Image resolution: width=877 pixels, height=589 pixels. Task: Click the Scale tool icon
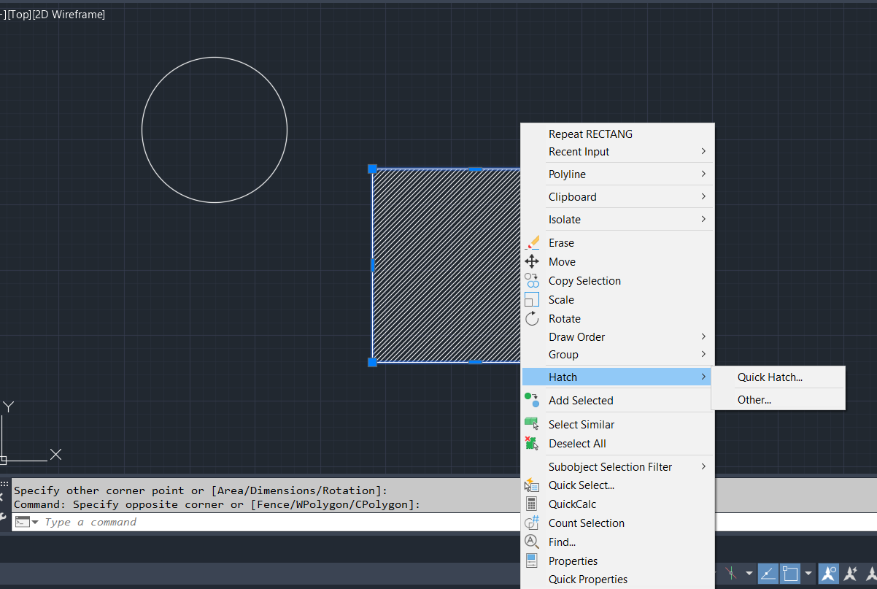pyautogui.click(x=532, y=299)
